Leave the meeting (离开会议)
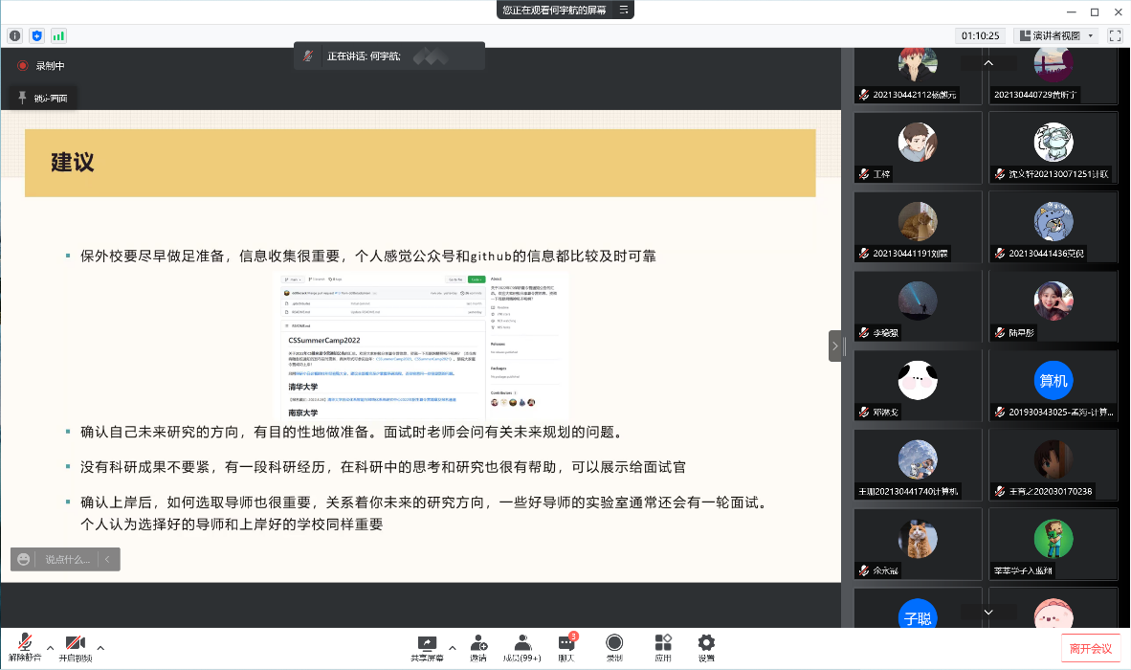The height and width of the screenshot is (670, 1131). tap(1091, 648)
